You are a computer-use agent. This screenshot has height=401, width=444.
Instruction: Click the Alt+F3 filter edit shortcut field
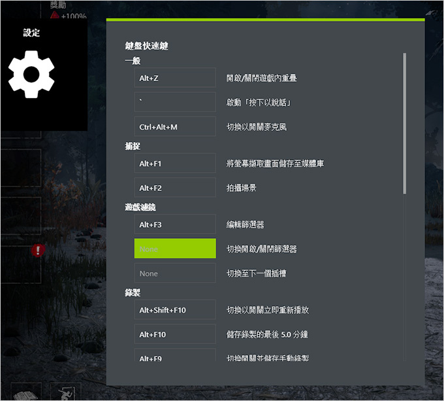175,224
